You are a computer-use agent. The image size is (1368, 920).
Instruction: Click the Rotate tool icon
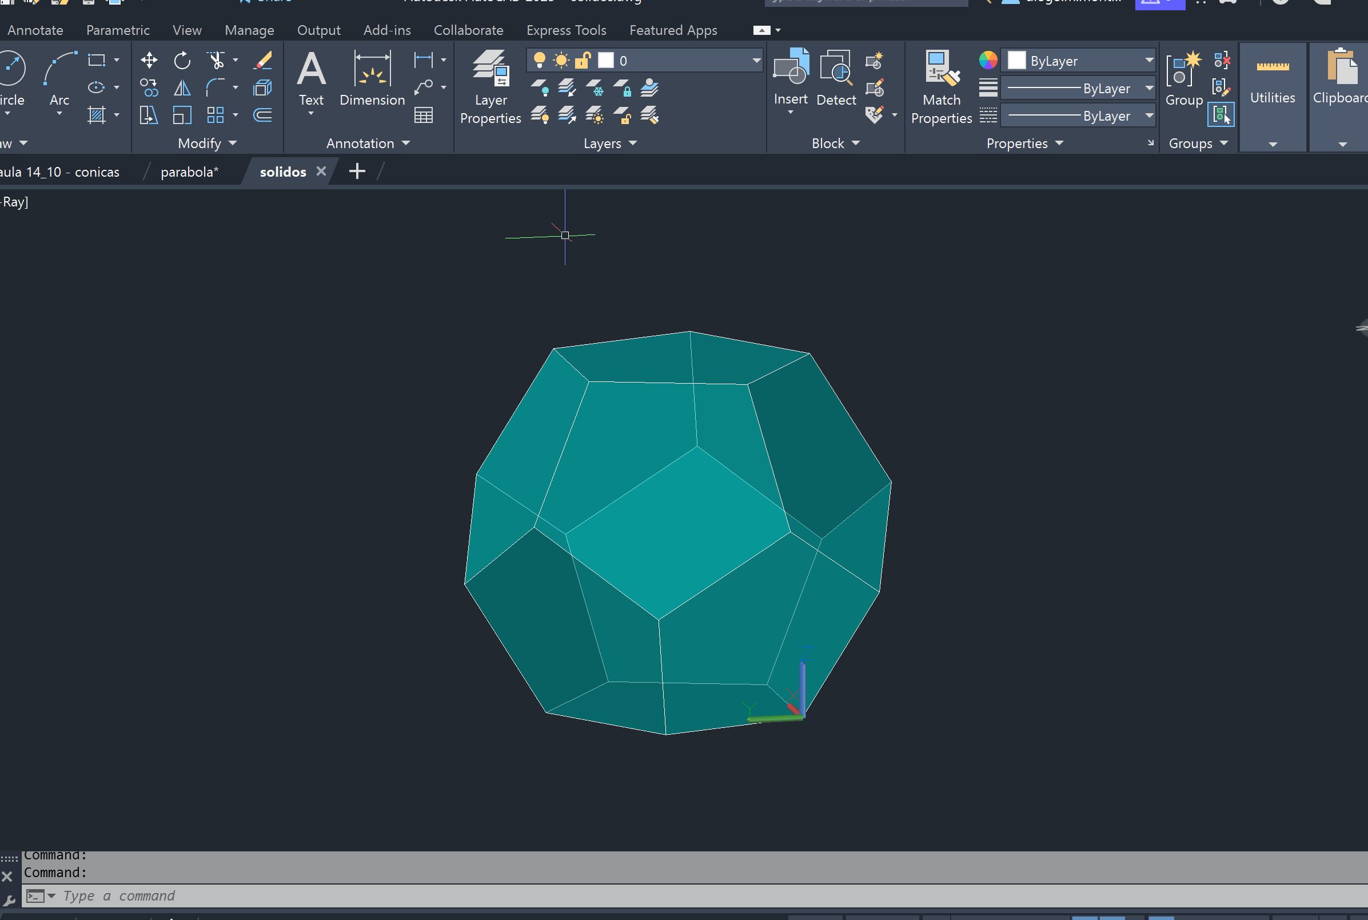pyautogui.click(x=182, y=61)
